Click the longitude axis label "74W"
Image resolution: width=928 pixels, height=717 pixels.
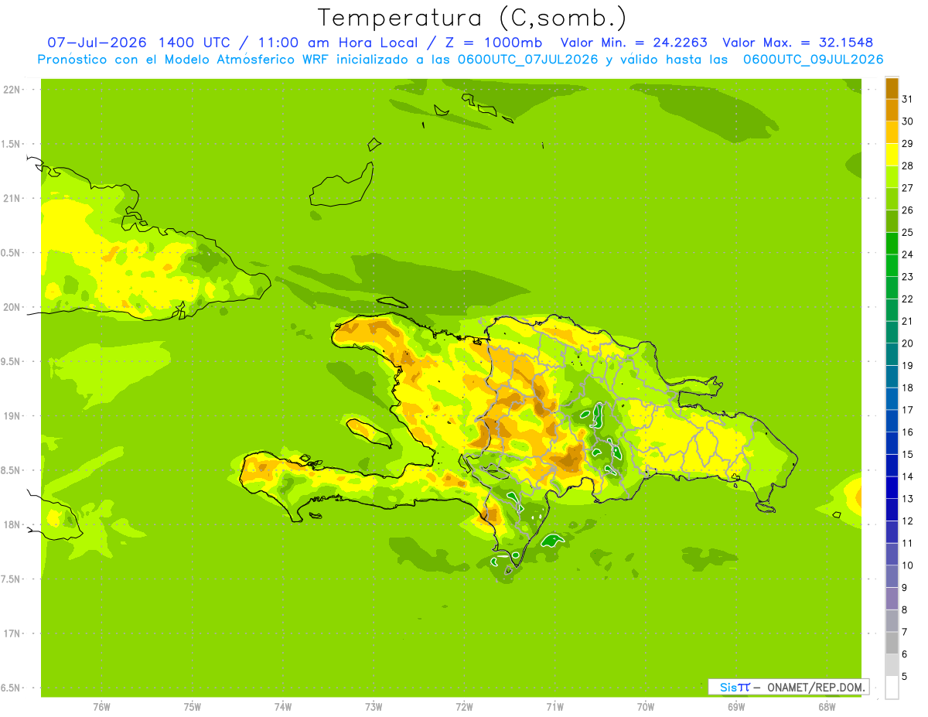(283, 707)
